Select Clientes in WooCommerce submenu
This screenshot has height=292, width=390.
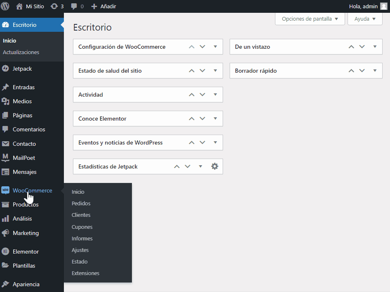(81, 215)
